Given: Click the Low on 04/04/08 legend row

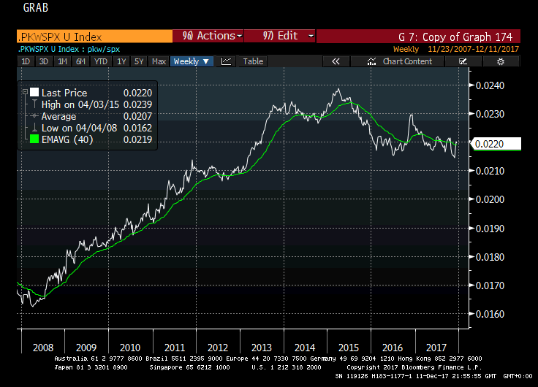Looking at the screenshot, I should tap(91, 128).
